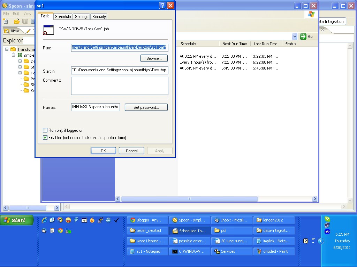The height and width of the screenshot is (267, 357).
Task: Click the Browse button
Action: click(x=154, y=58)
